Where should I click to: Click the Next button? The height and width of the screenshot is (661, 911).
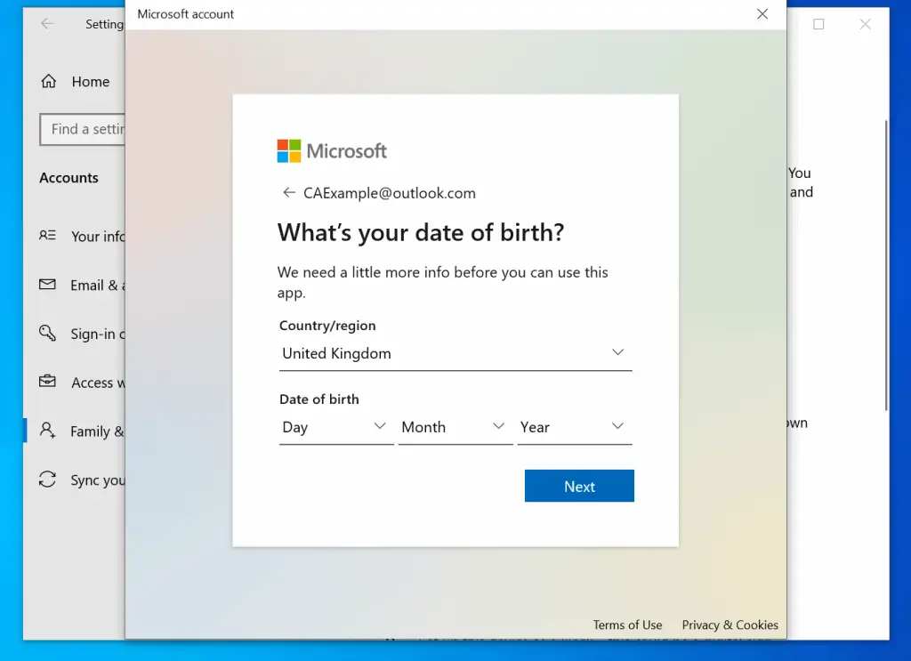tap(579, 487)
